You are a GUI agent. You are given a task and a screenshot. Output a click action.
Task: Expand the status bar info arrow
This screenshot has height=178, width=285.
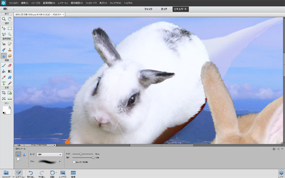[55, 145]
